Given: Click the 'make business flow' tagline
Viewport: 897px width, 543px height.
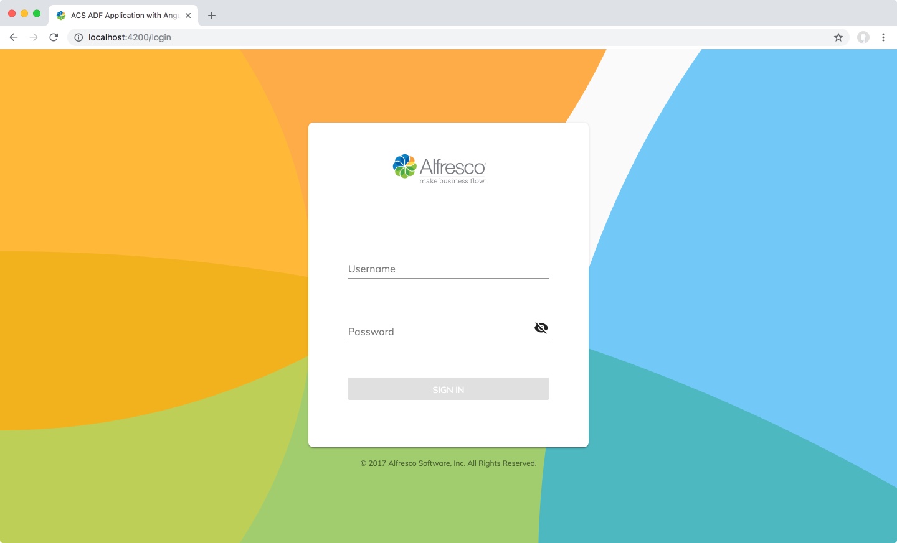Looking at the screenshot, I should (x=452, y=181).
